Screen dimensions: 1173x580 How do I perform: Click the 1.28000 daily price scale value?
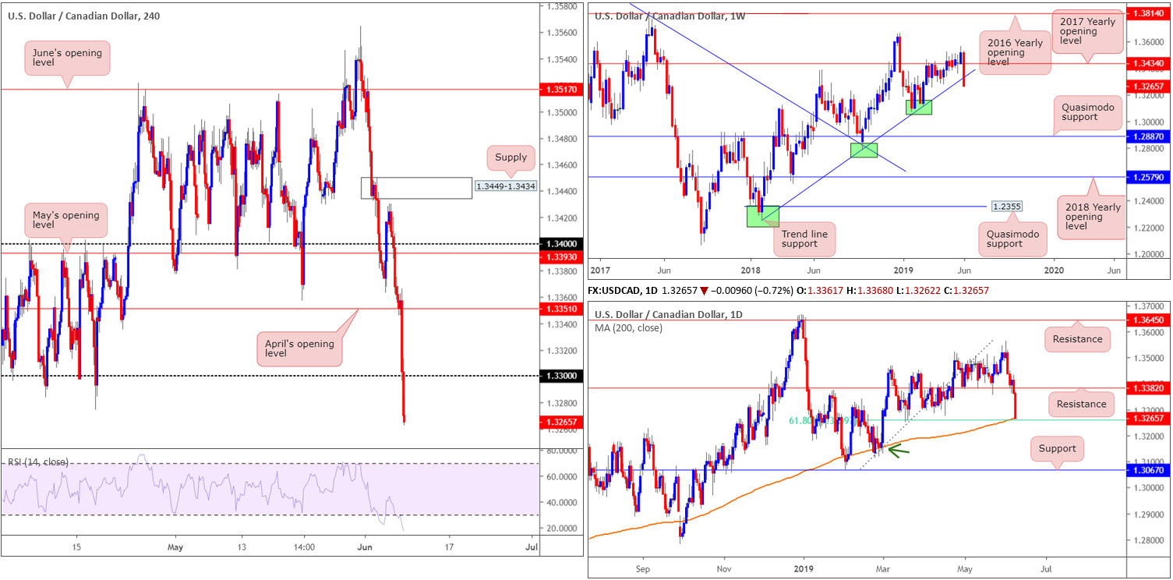tap(1148, 540)
